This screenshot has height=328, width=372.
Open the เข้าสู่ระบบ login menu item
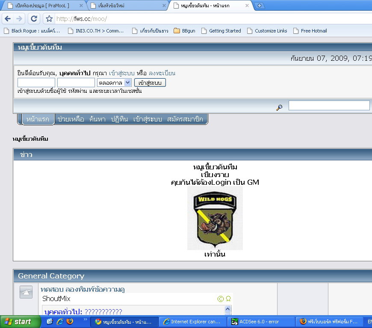click(148, 119)
